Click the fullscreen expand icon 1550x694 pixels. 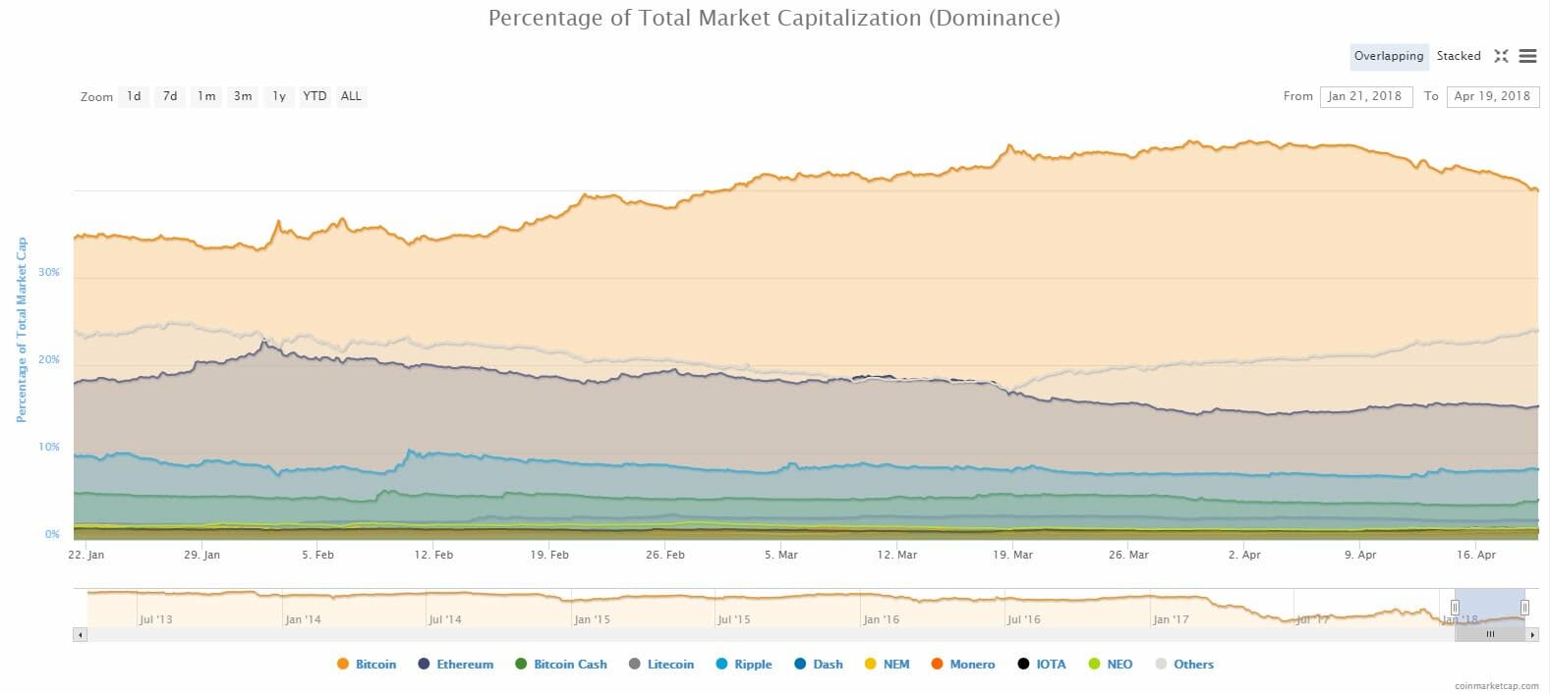[x=1501, y=56]
